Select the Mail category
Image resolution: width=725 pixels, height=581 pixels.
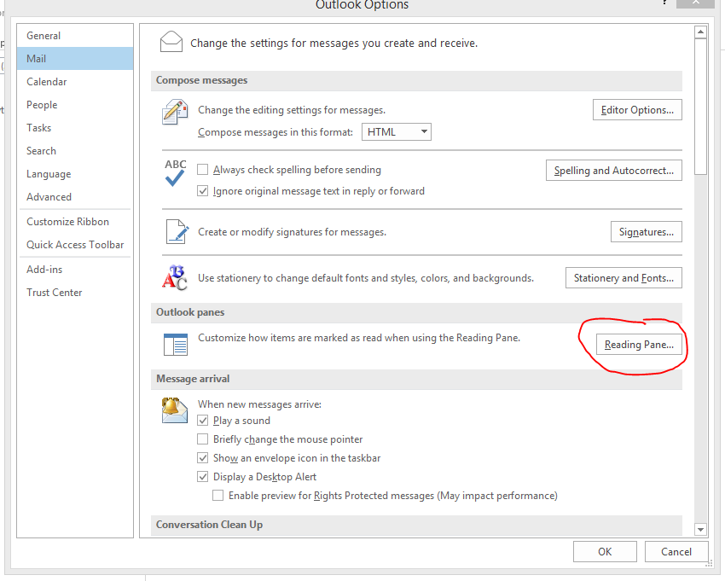tap(75, 59)
